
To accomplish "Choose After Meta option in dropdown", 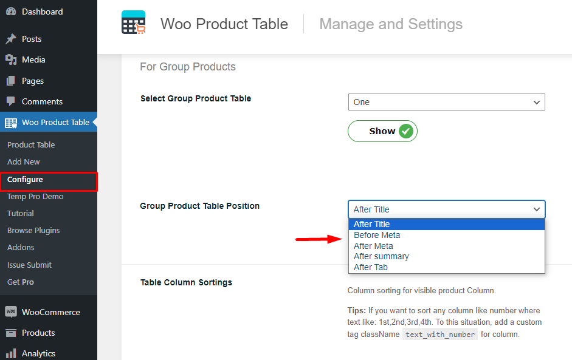I will click(x=447, y=246).
